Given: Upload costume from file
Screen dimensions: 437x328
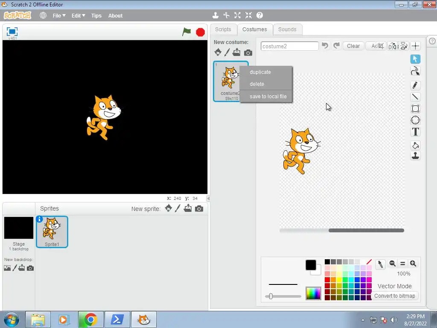Looking at the screenshot, I should click(236, 52).
